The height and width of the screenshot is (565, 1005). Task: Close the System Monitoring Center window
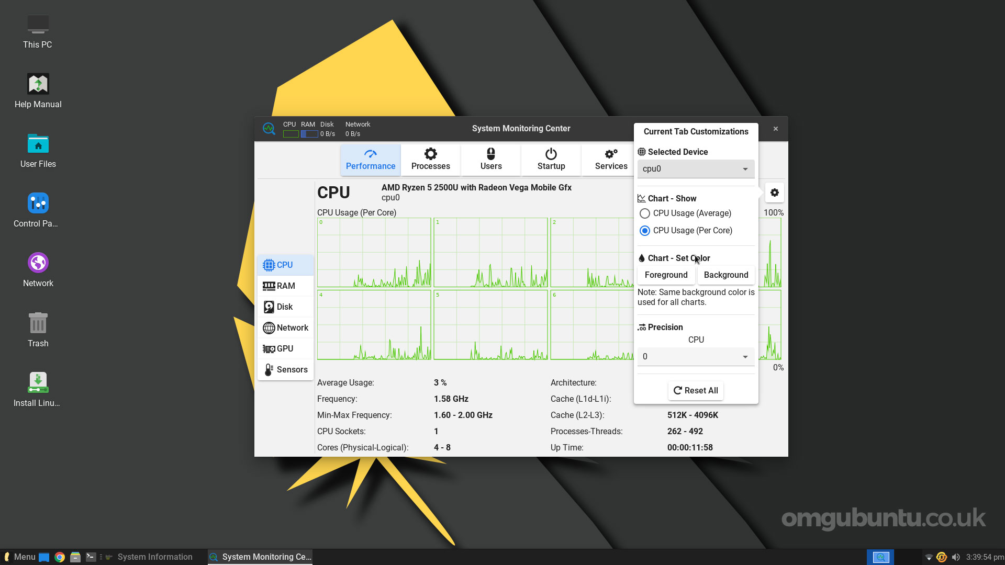coord(776,129)
